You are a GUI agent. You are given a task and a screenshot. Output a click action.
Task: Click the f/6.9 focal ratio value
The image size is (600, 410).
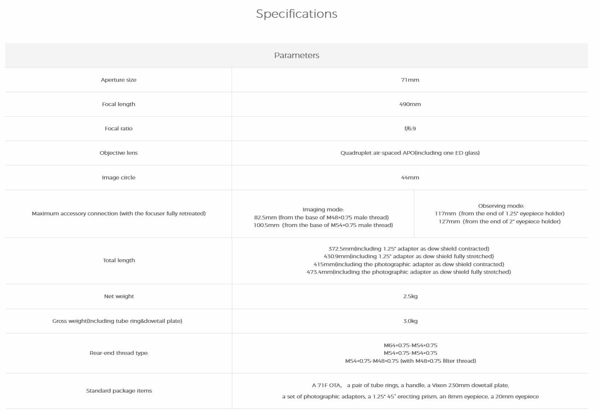click(410, 129)
